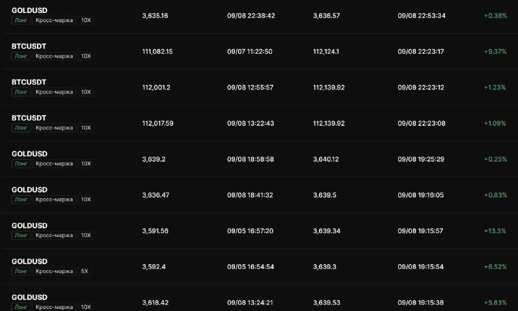Click the 5X leverage badge
The height and width of the screenshot is (311, 518).
85,271
